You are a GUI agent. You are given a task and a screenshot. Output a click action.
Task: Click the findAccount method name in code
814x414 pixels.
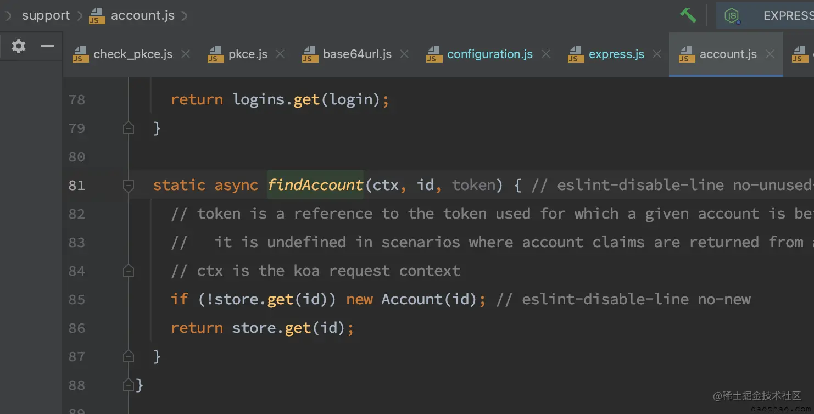315,185
